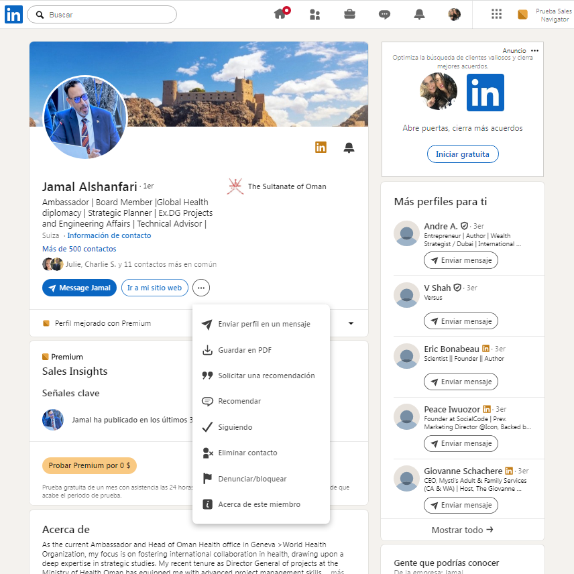The width and height of the screenshot is (574, 574).
Task: Click Peace Iwuozor premium badge icon
Action: tap(487, 409)
